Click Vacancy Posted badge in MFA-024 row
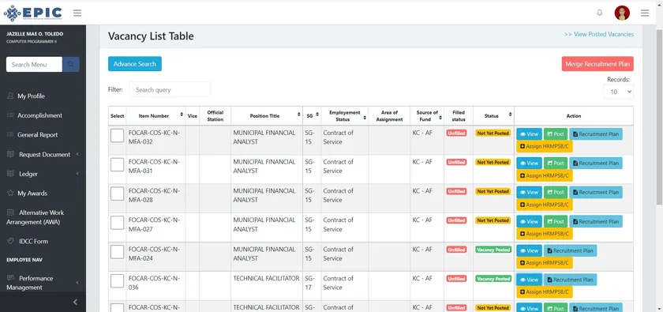The height and width of the screenshot is (312, 663). coord(493,250)
